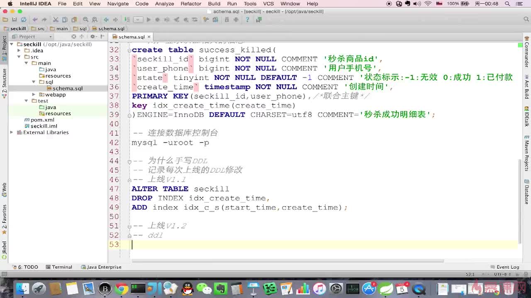The image size is (531, 298).
Task: Toggle the 2: Favorites tool window
Action: coord(4,219)
